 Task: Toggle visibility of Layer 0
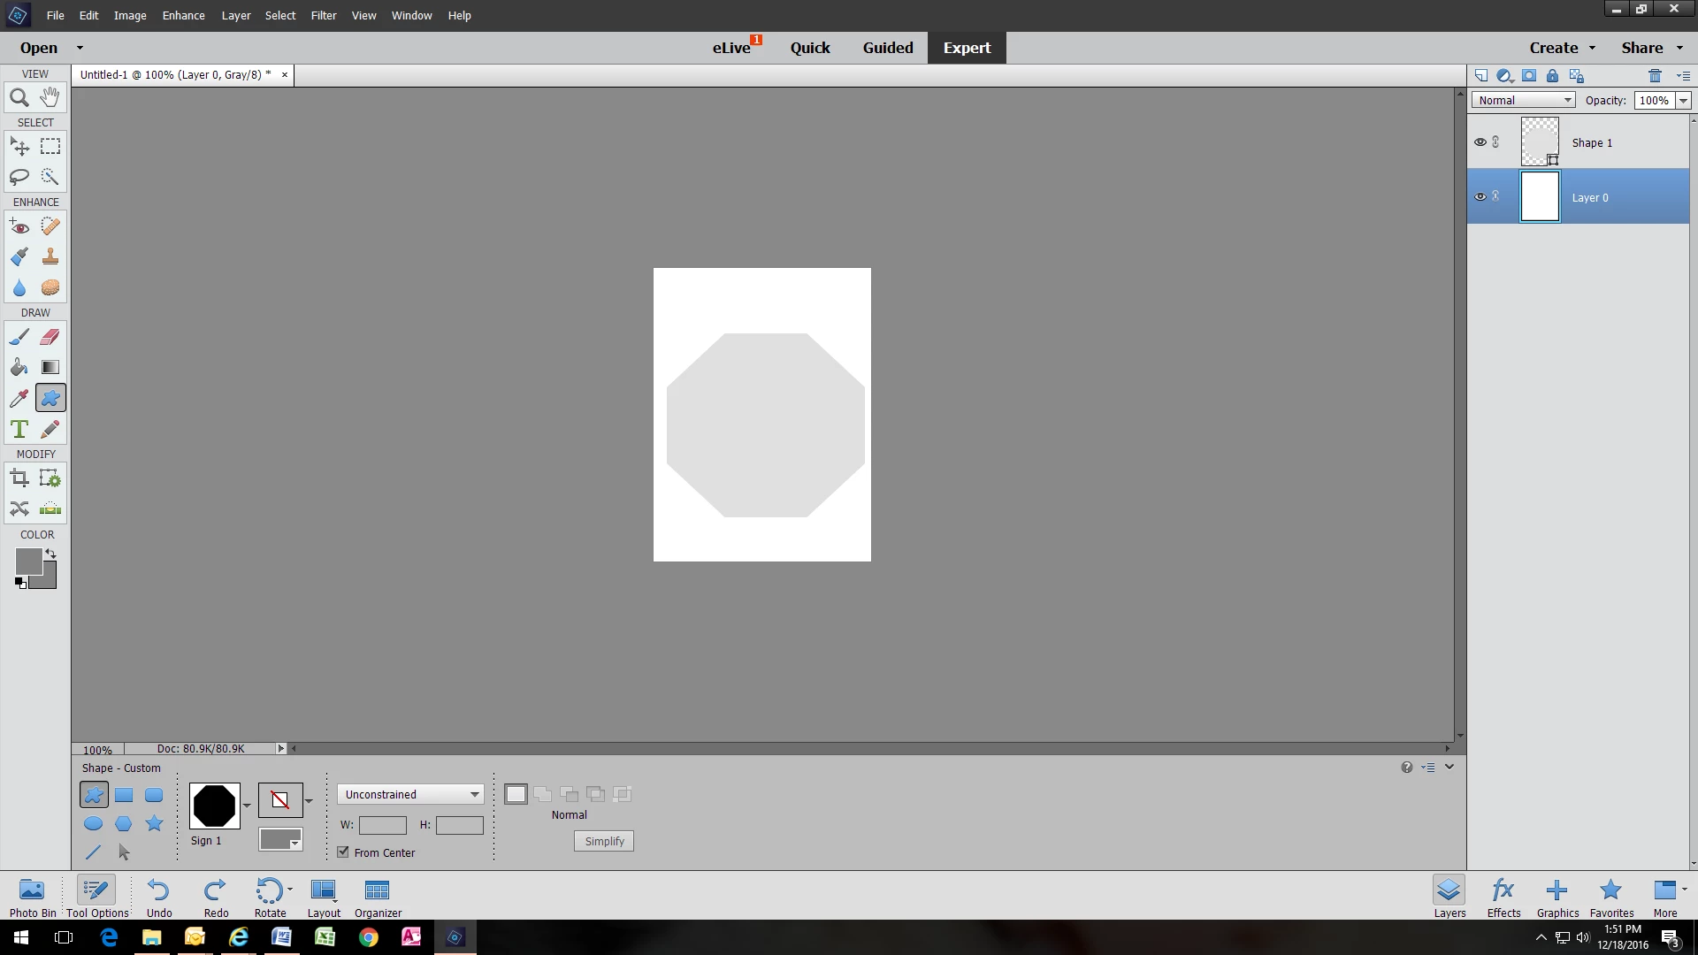(x=1480, y=197)
